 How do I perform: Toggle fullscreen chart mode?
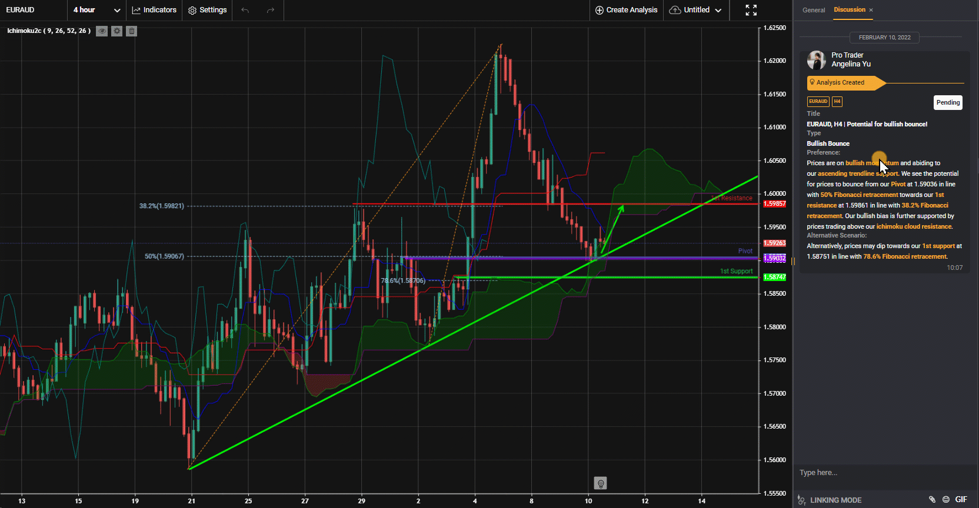tap(751, 10)
